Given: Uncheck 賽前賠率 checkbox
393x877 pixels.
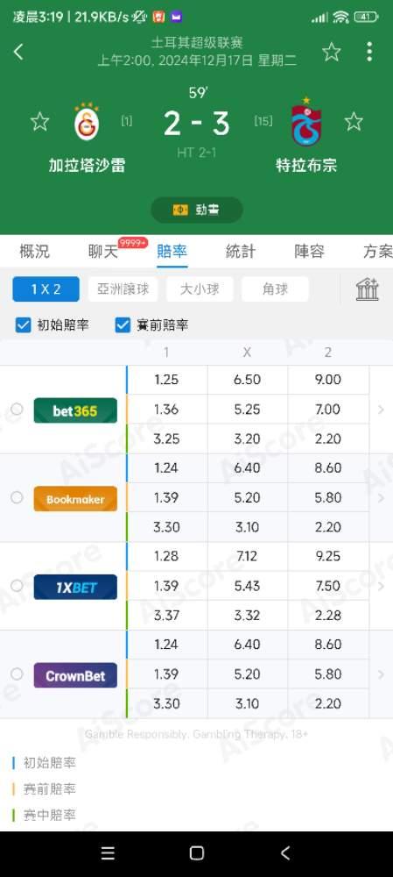Looking at the screenshot, I should click(x=123, y=325).
